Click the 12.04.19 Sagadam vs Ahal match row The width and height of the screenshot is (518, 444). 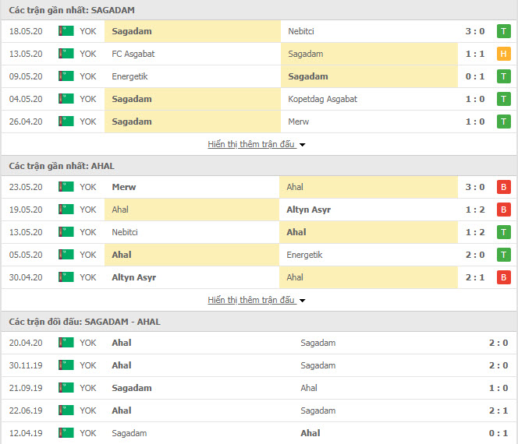[259, 433]
